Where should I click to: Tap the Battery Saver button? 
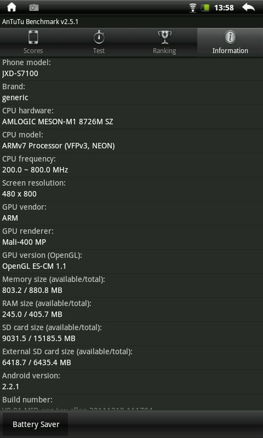(x=36, y=424)
